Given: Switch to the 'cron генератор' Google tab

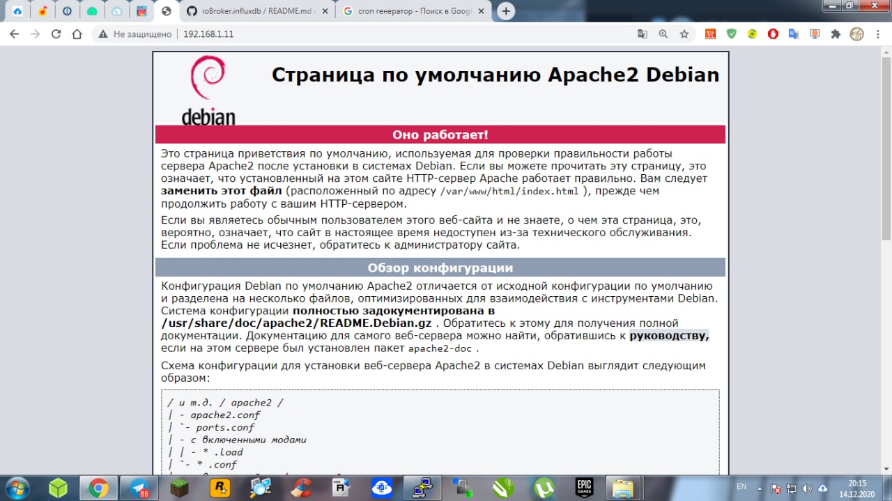Looking at the screenshot, I should 413,11.
